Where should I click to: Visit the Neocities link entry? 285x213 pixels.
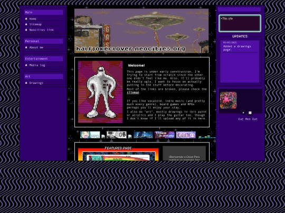coord(42,30)
